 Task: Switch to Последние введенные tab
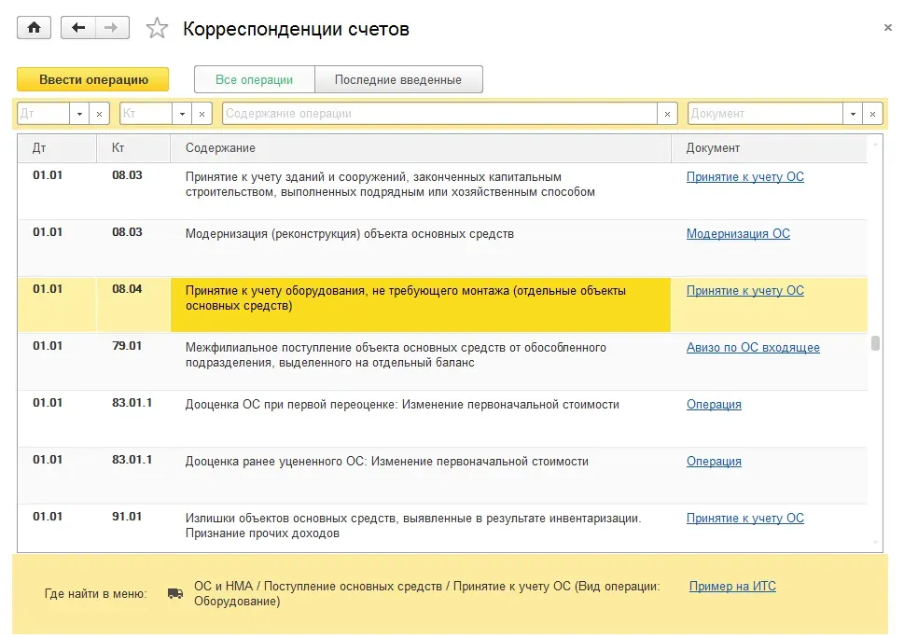[x=399, y=79]
